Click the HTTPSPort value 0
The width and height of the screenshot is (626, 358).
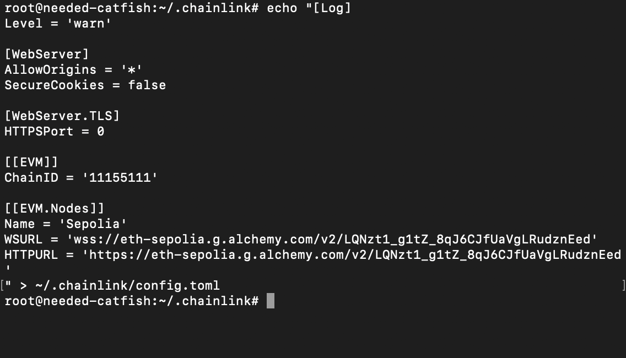[x=100, y=131]
